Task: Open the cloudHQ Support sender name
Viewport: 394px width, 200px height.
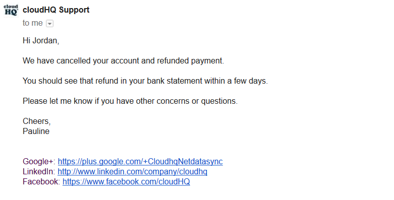Action: coord(56,10)
